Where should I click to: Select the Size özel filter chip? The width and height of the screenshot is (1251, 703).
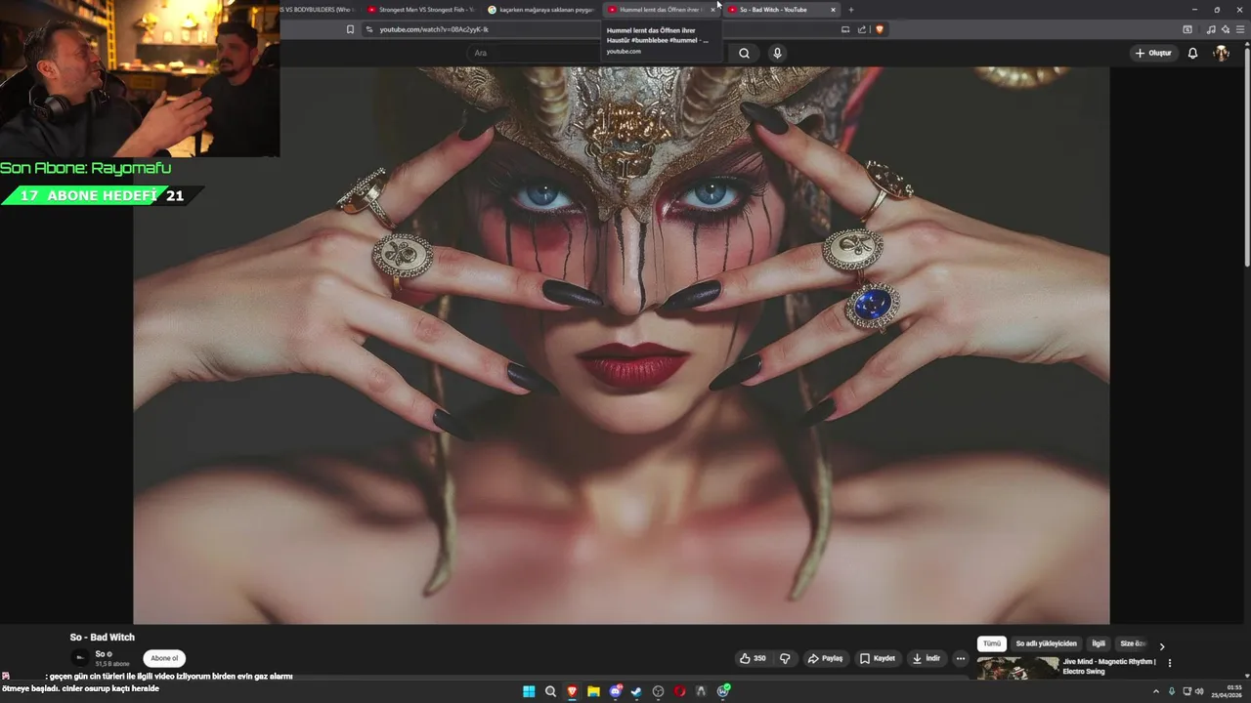[1133, 643]
